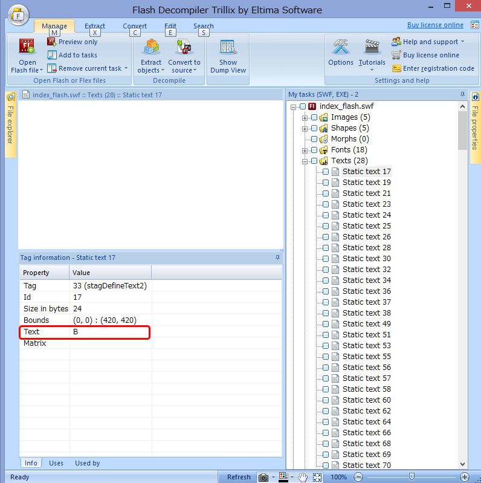
Task: Open the Remove current task dropdown arrow
Action: pos(126,68)
